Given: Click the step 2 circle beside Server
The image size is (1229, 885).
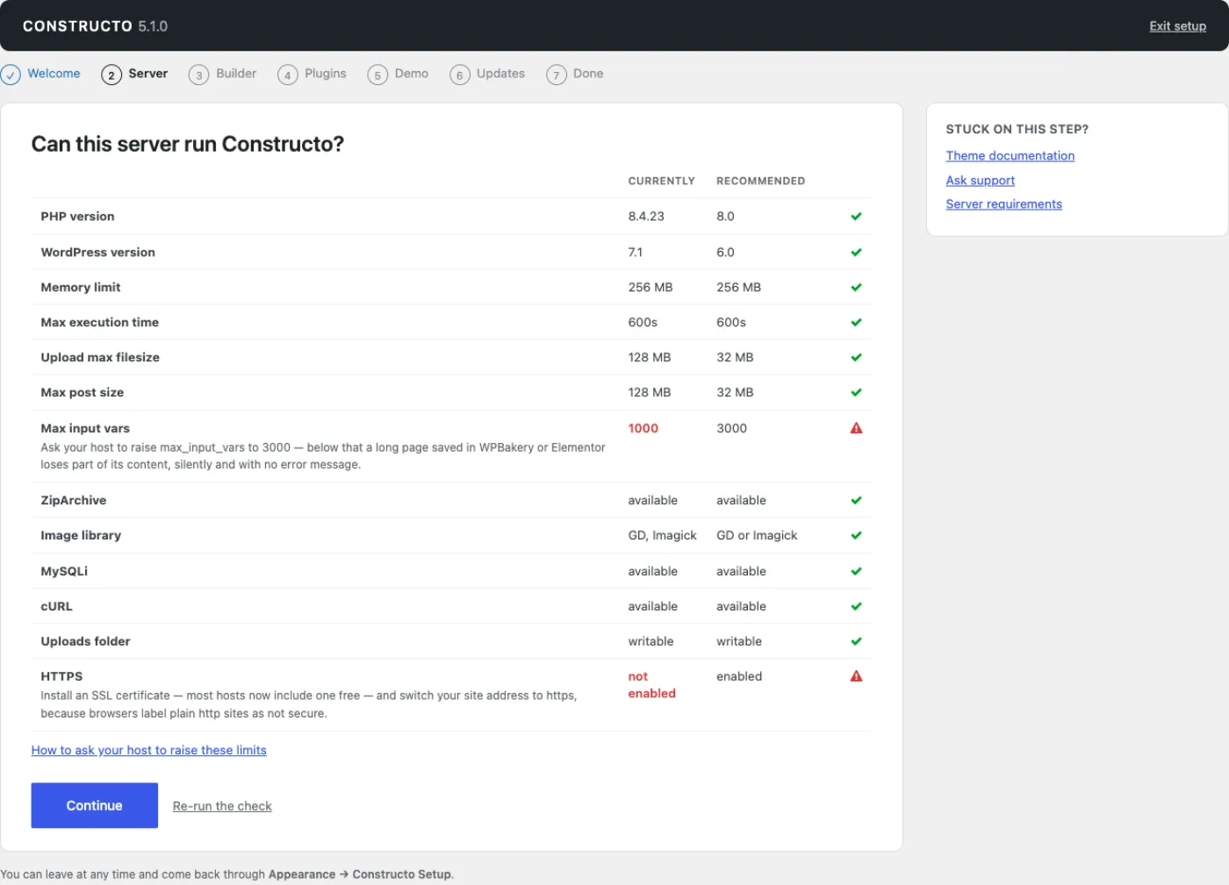Looking at the screenshot, I should [x=111, y=75].
